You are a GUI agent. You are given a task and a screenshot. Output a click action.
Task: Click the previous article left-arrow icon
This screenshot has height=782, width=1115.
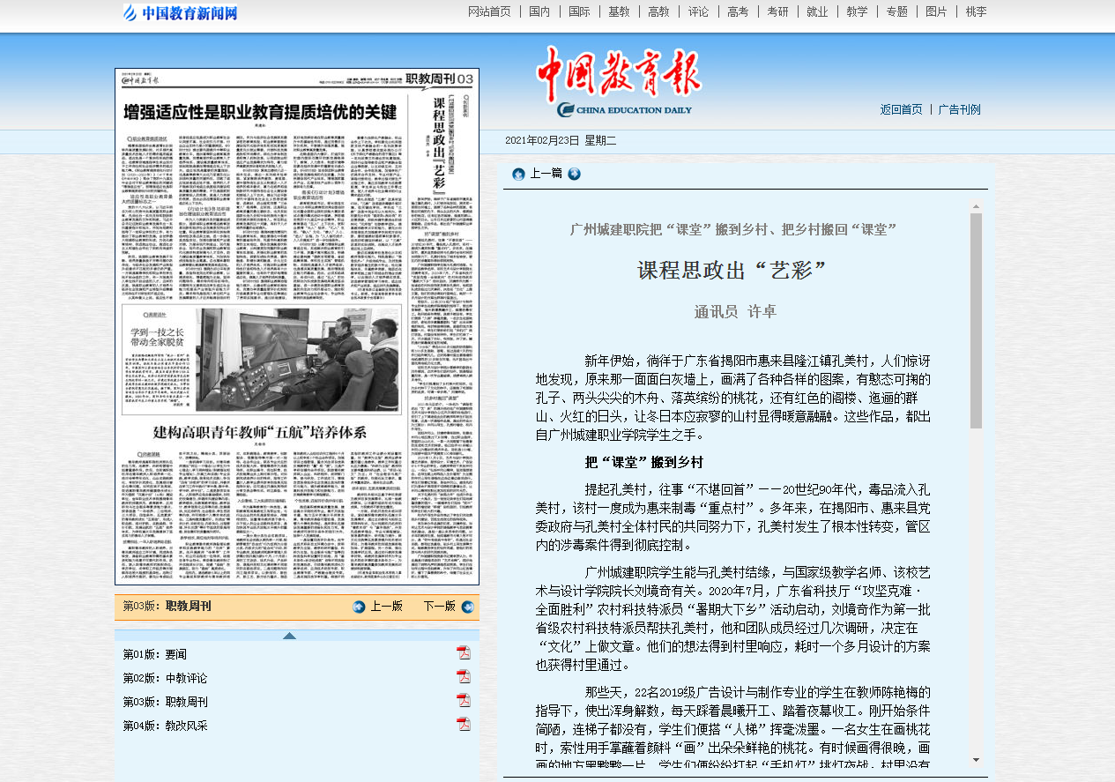click(x=518, y=174)
